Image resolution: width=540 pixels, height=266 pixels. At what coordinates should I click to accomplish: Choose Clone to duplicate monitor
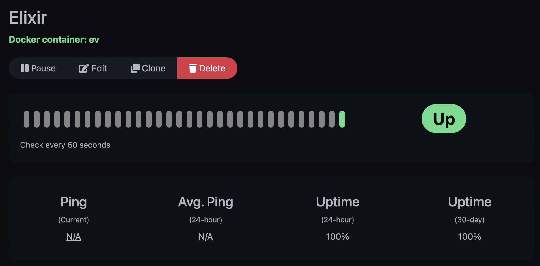click(148, 68)
